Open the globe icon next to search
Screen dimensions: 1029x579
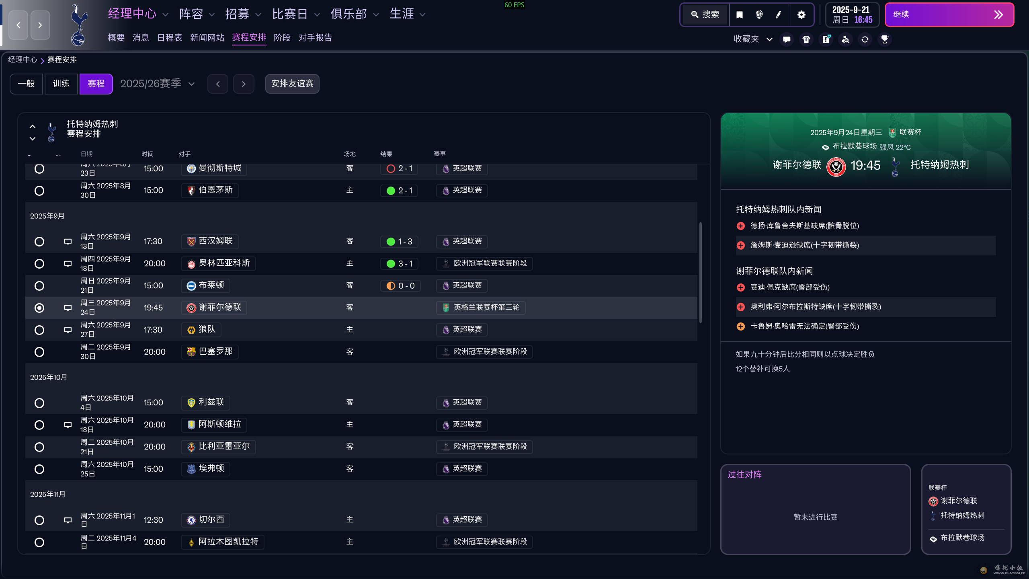(759, 15)
